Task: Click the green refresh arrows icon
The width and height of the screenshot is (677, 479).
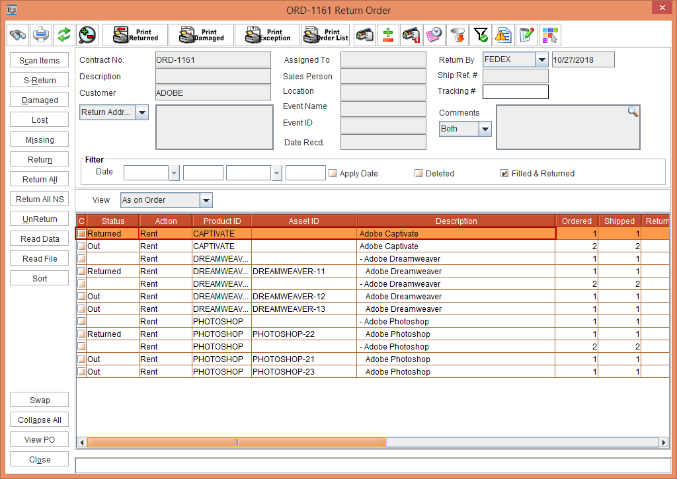Action: tap(63, 34)
